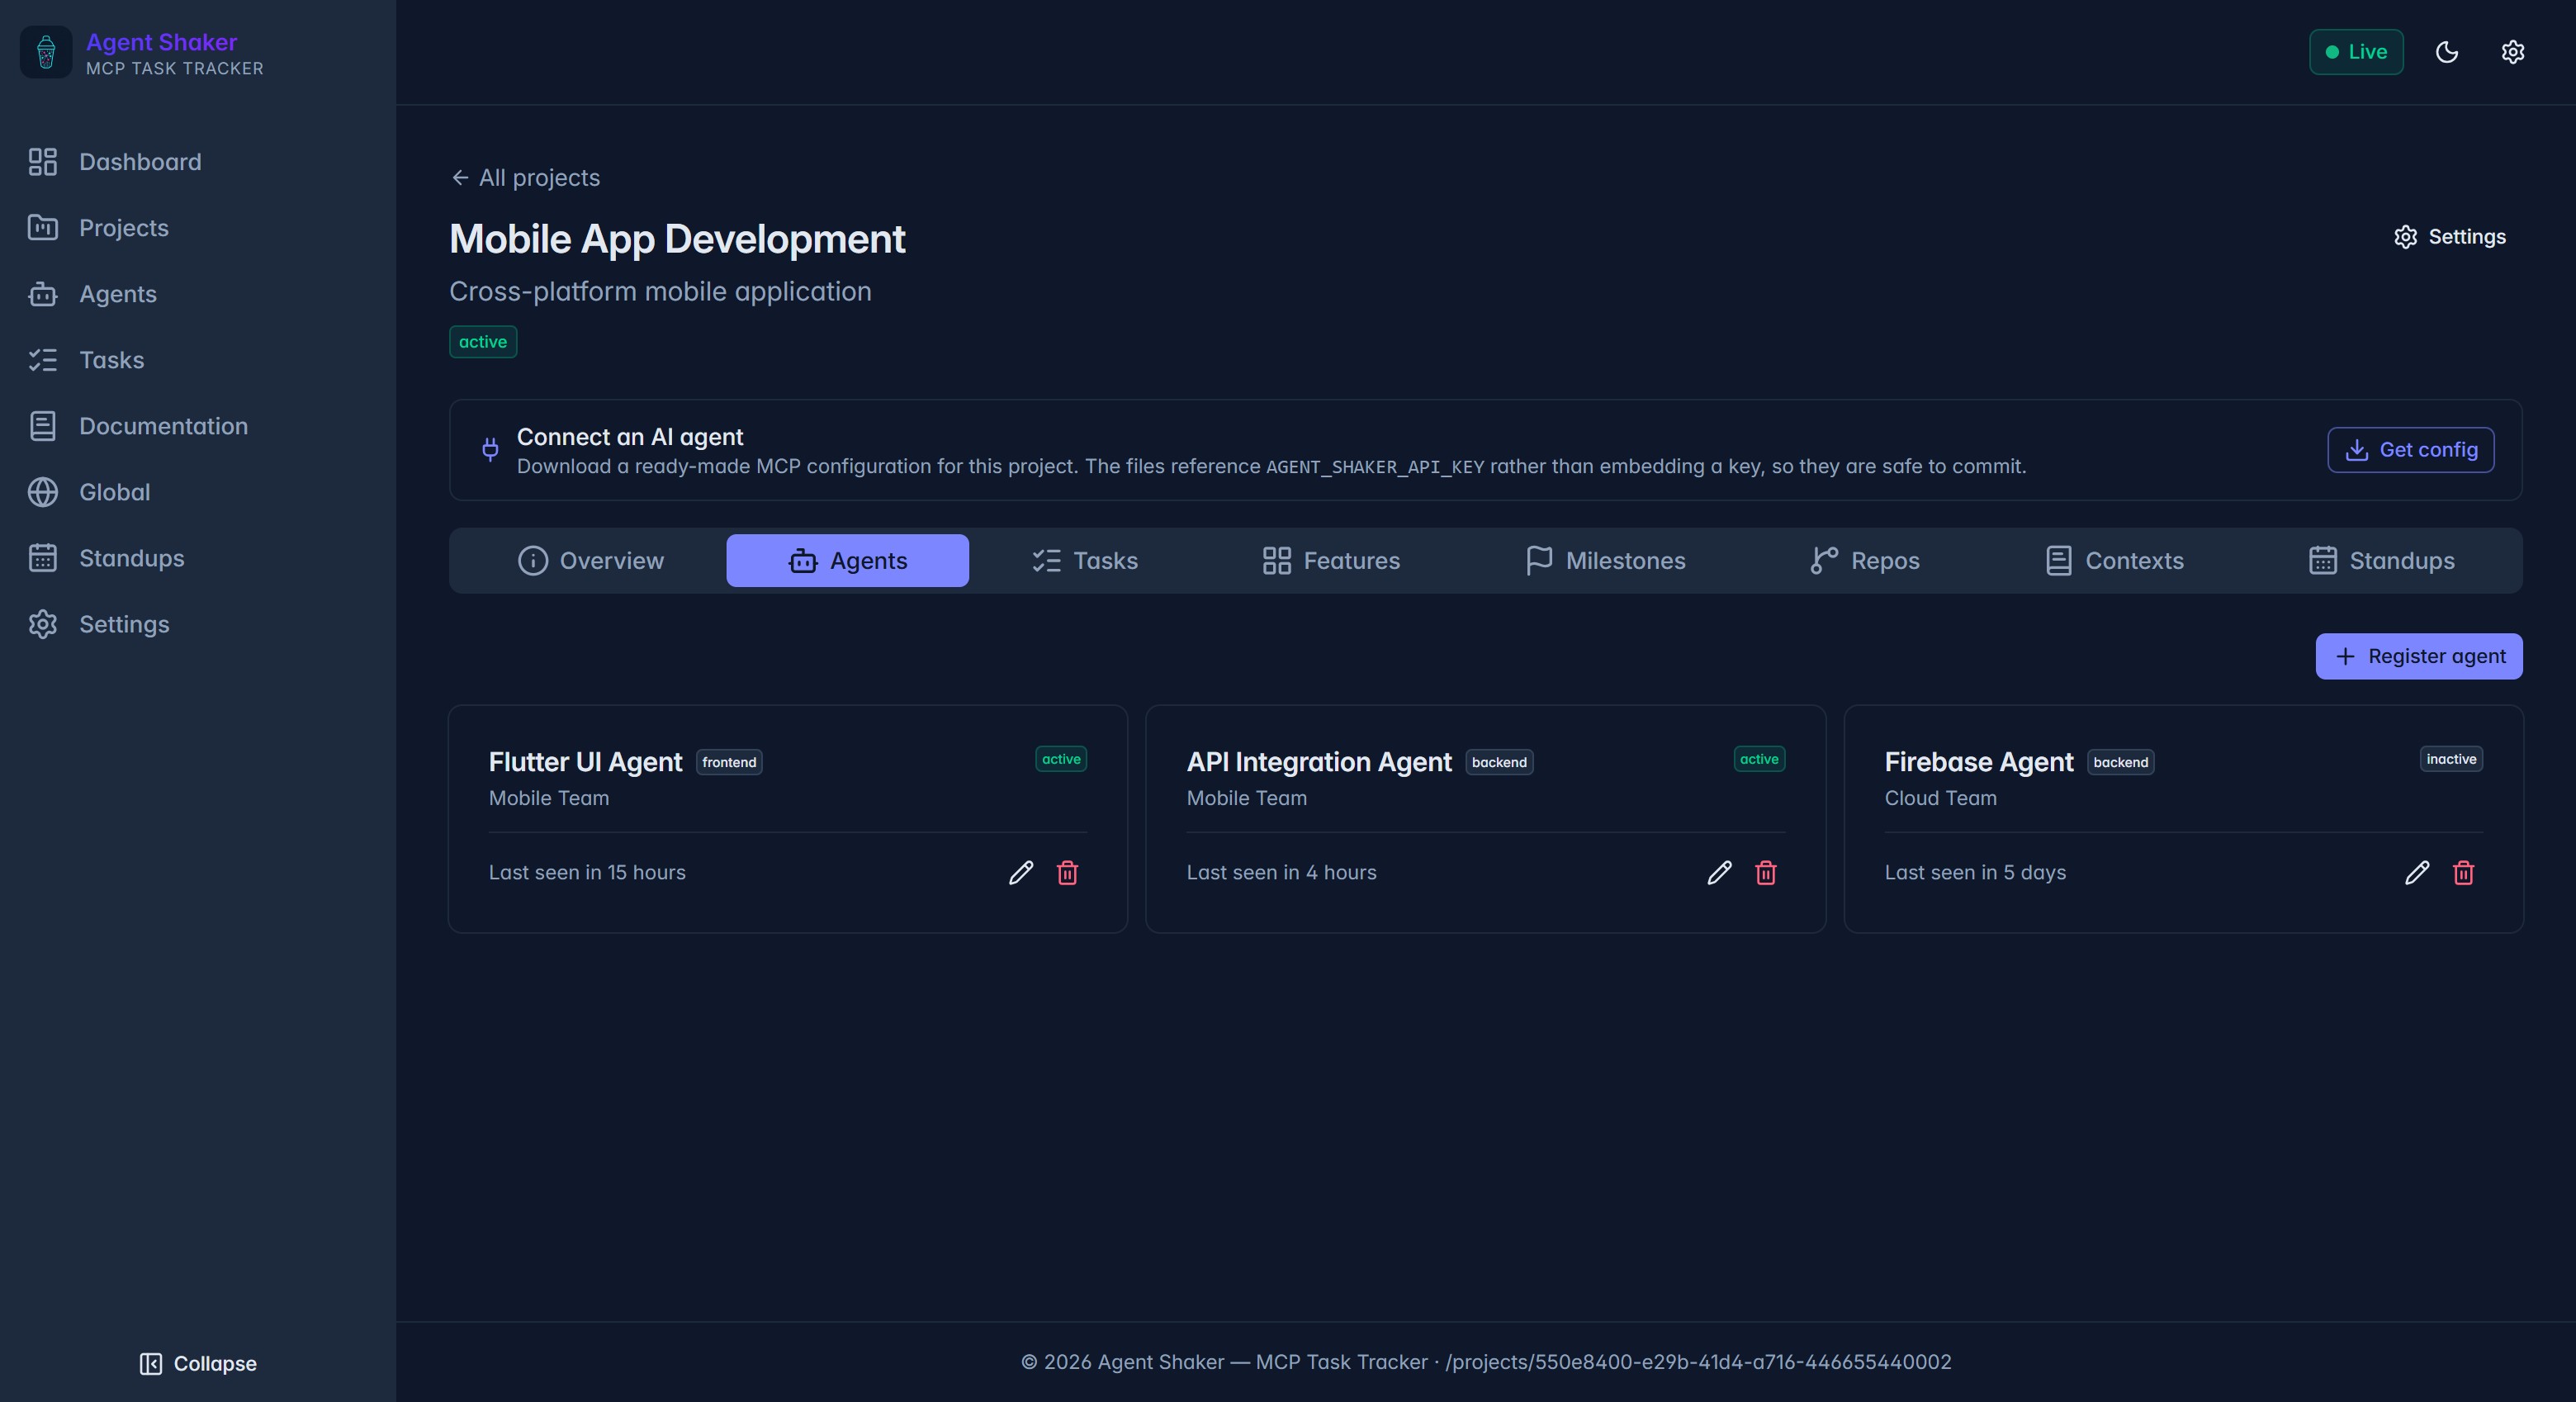Switch to the Contexts tab

click(x=2114, y=561)
